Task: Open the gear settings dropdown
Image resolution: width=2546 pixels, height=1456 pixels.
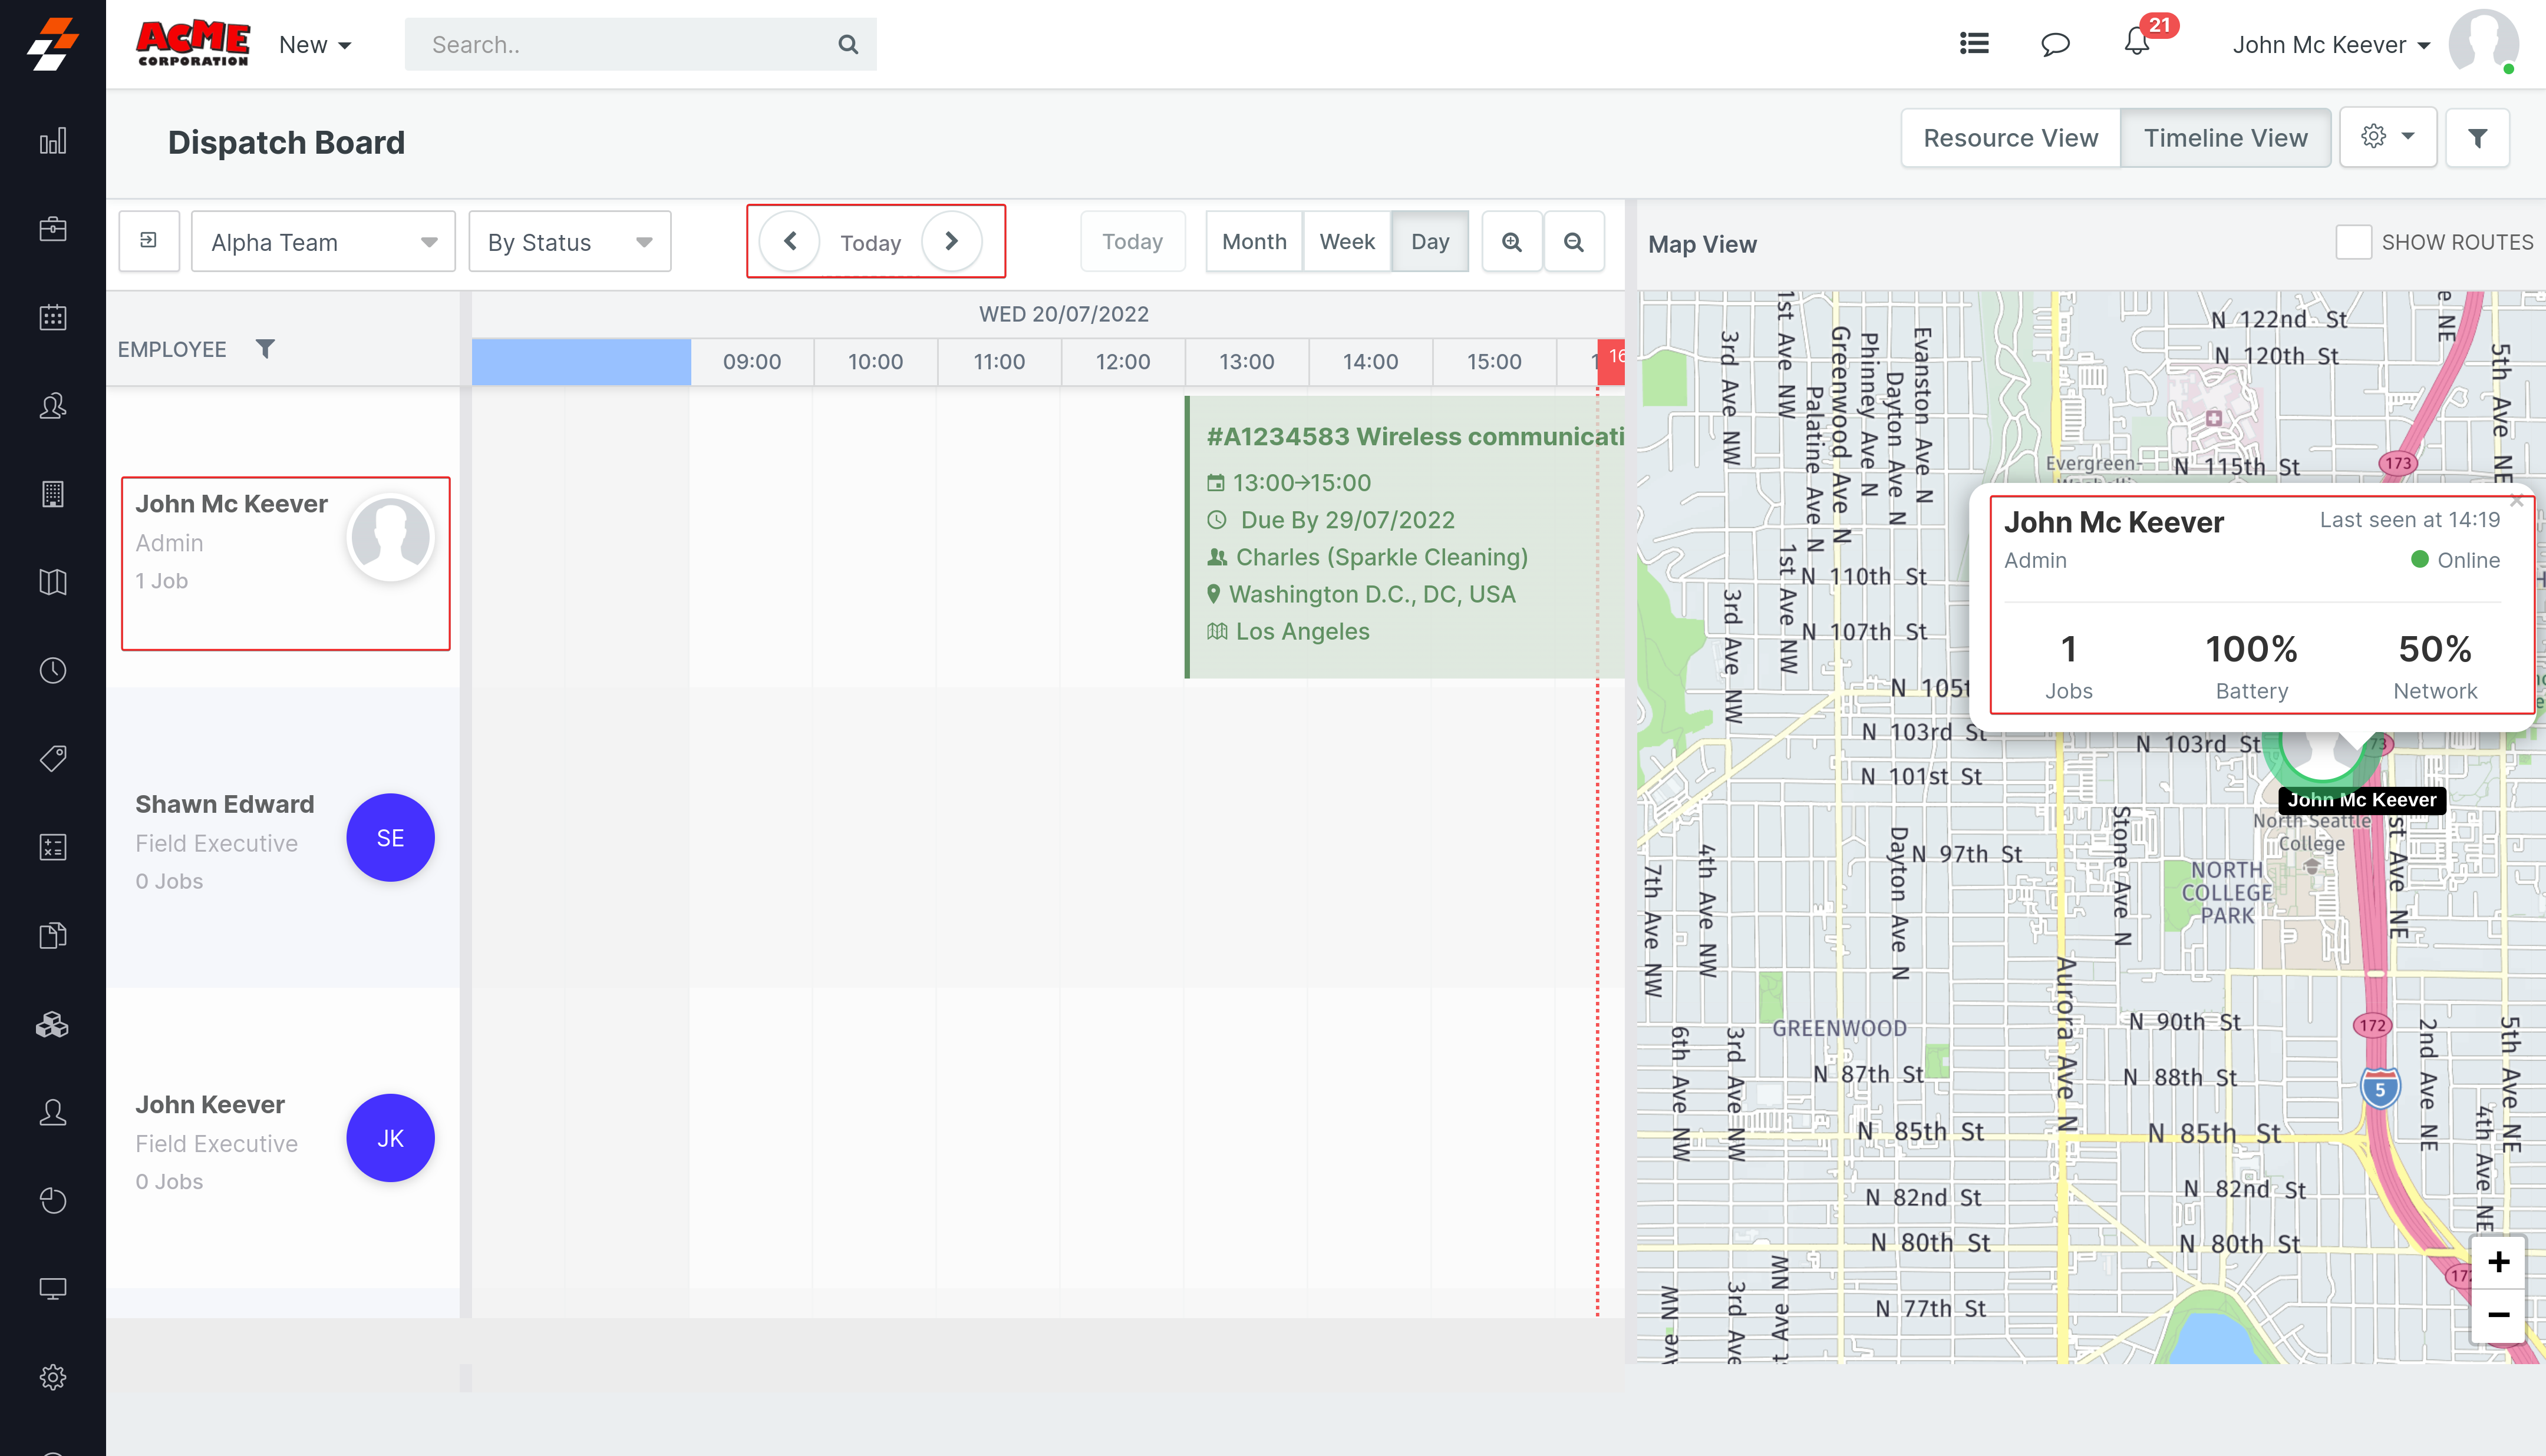Action: coord(2387,137)
